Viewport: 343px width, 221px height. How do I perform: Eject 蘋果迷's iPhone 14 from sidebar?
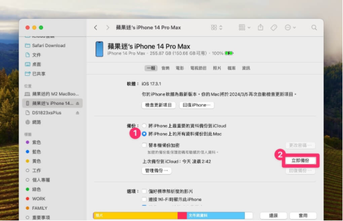coord(78,103)
